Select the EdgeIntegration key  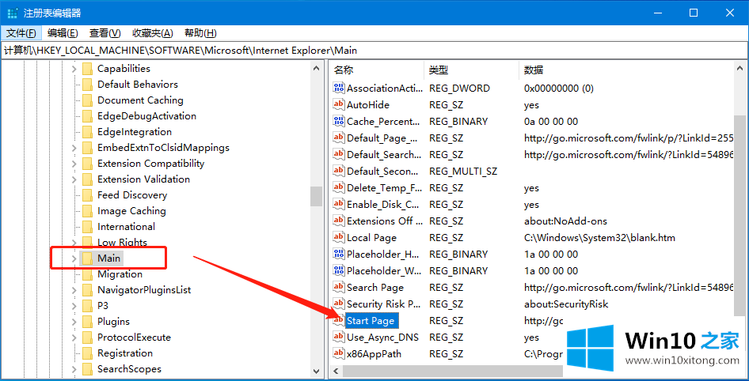tap(135, 132)
